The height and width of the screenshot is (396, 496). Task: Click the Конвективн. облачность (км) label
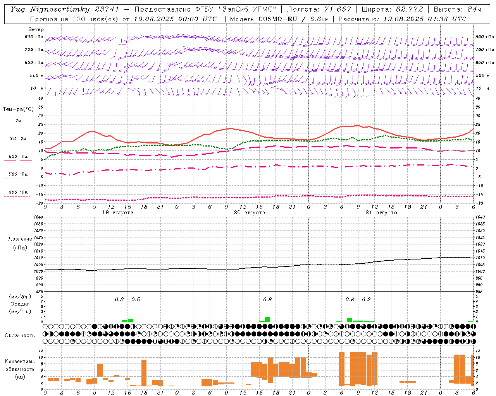coord(20,369)
